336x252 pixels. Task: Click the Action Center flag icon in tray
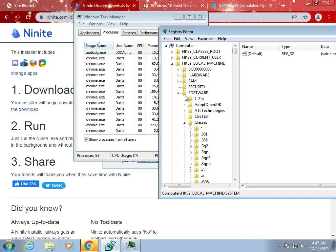coord(287,246)
